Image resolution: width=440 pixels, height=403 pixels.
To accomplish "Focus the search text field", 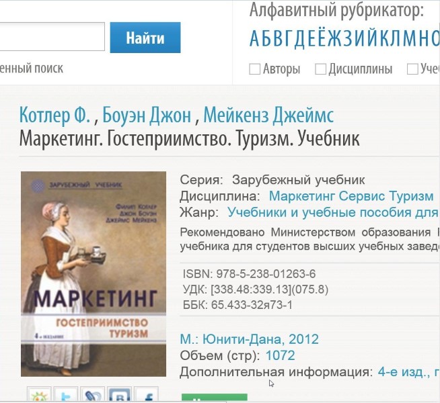I will click(x=52, y=37).
